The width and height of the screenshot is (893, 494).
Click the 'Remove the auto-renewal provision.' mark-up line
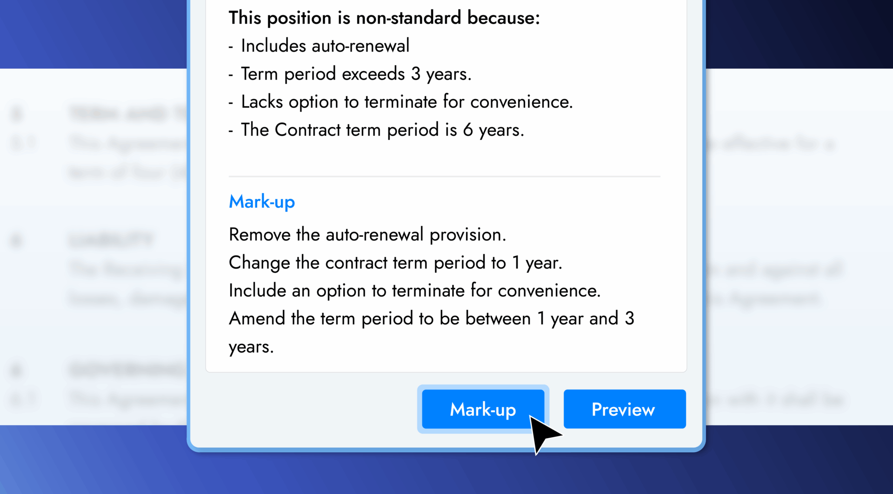coord(367,234)
